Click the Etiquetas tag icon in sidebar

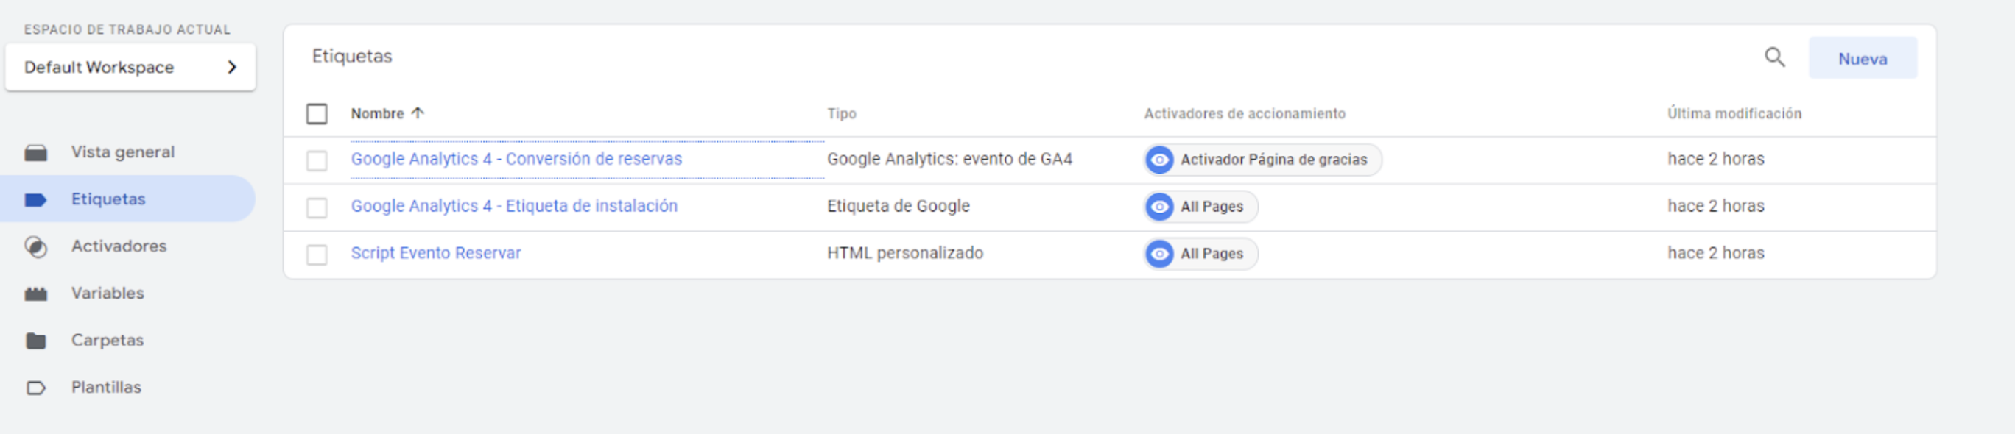(36, 200)
